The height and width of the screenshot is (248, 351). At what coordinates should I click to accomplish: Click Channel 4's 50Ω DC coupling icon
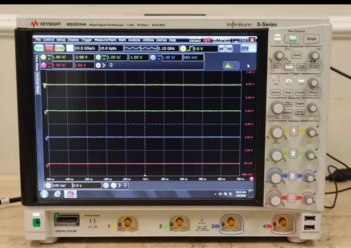click(49, 65)
